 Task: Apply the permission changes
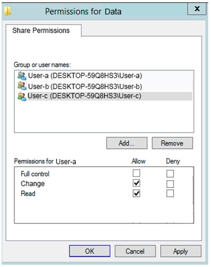pyautogui.click(x=181, y=251)
